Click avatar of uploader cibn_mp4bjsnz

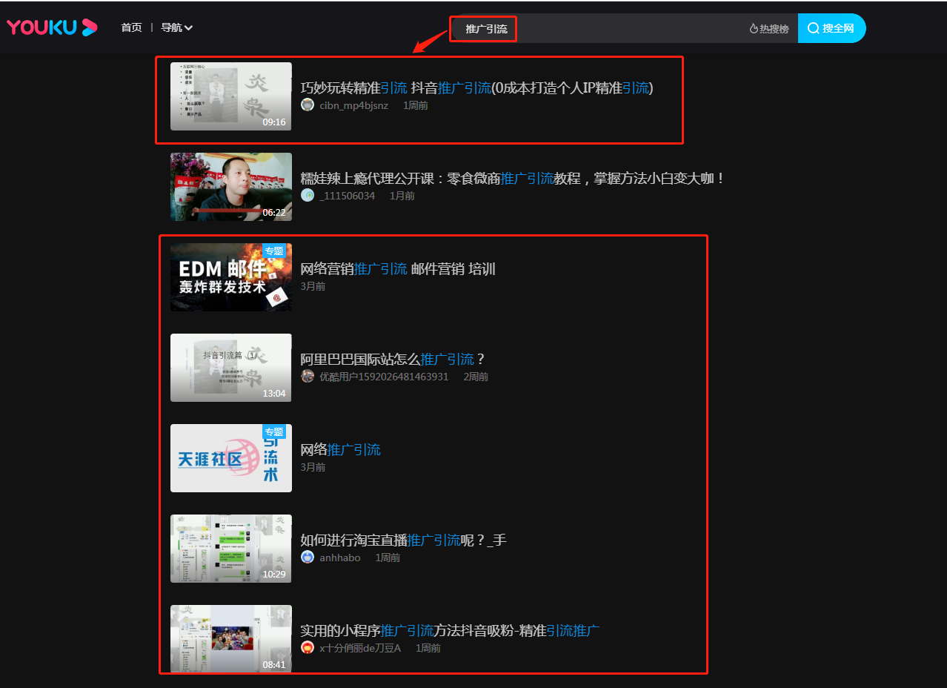pyautogui.click(x=308, y=105)
